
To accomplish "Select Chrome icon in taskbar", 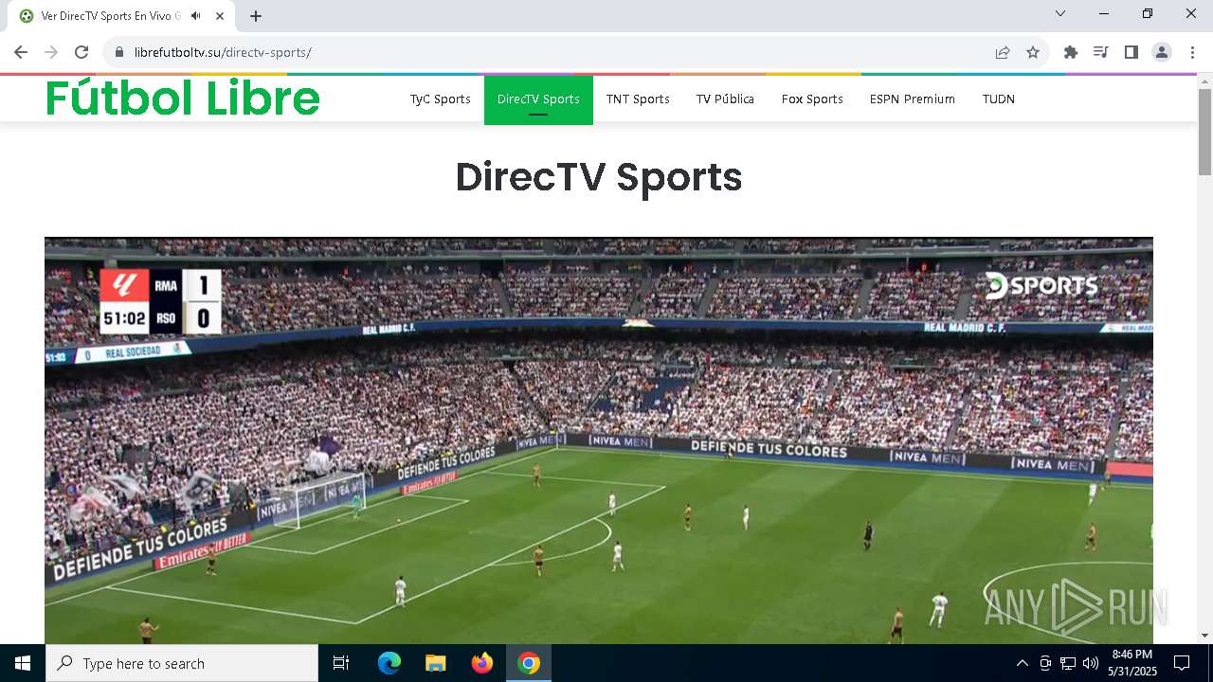I will coord(529,663).
